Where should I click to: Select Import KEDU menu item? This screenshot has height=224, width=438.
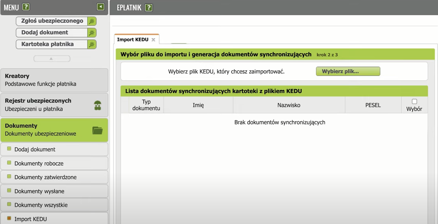tap(54, 218)
